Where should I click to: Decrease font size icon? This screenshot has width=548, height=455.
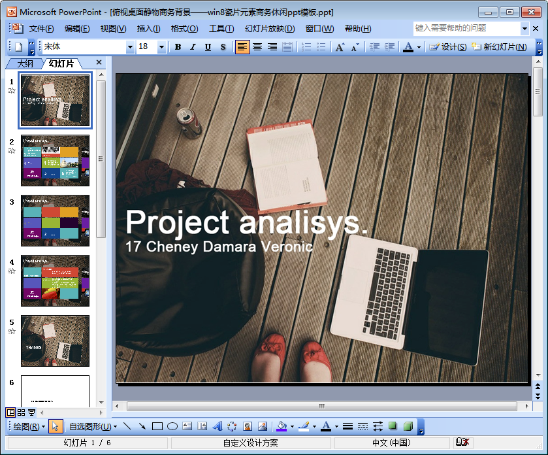coord(355,47)
